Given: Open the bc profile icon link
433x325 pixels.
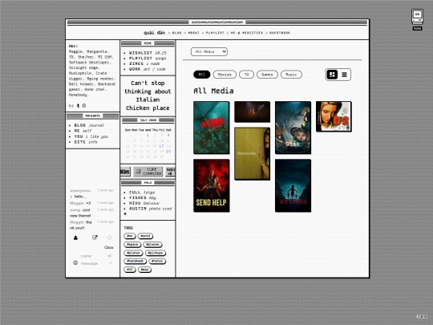Looking at the screenshot, I should 71,106.
